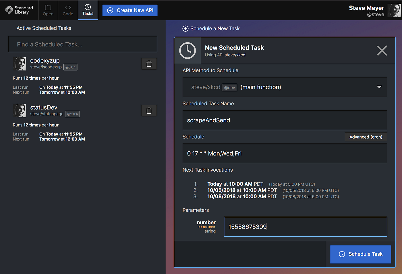Viewport: 402px width, 274px height.
Task: Delete the statusDev task with trash icon
Action: coord(149,111)
